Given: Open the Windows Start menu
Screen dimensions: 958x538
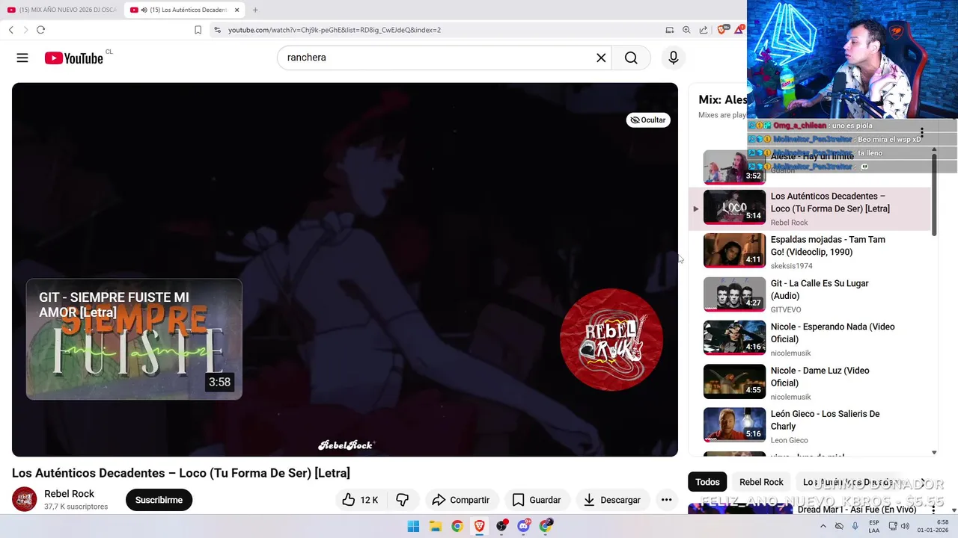Looking at the screenshot, I should (413, 526).
